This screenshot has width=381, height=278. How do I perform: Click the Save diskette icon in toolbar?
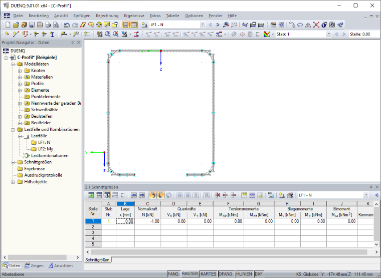(32, 25)
